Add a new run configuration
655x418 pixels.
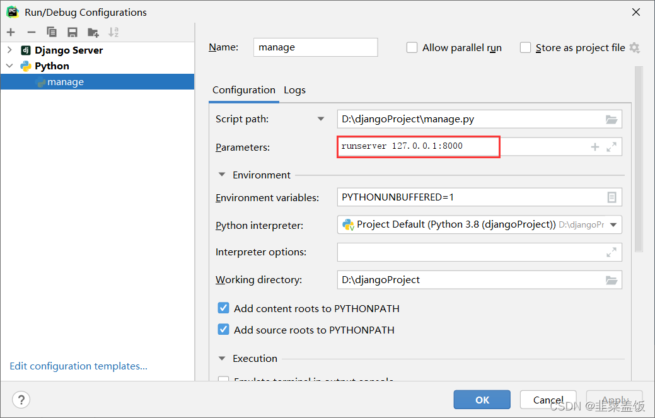(x=10, y=32)
